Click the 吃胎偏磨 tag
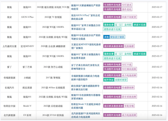The width and height of the screenshot is (168, 121). tap(129, 46)
